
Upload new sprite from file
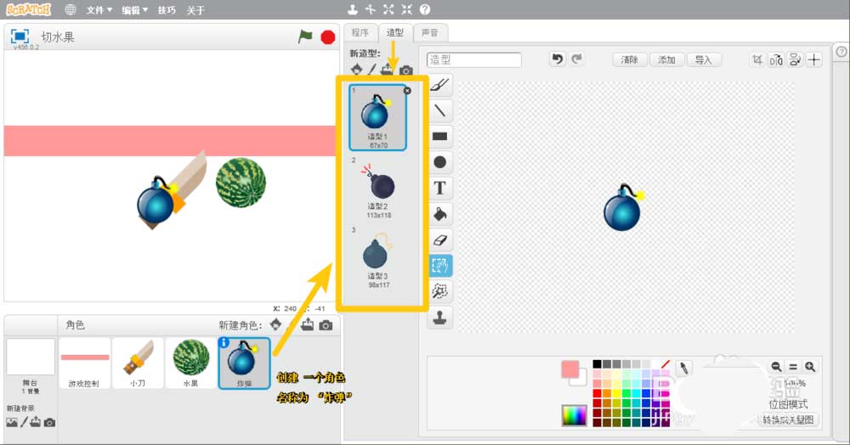click(308, 324)
